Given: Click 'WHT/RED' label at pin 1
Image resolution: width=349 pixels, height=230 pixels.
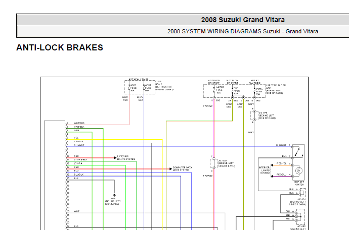Looking at the screenshot, I should (79, 123).
